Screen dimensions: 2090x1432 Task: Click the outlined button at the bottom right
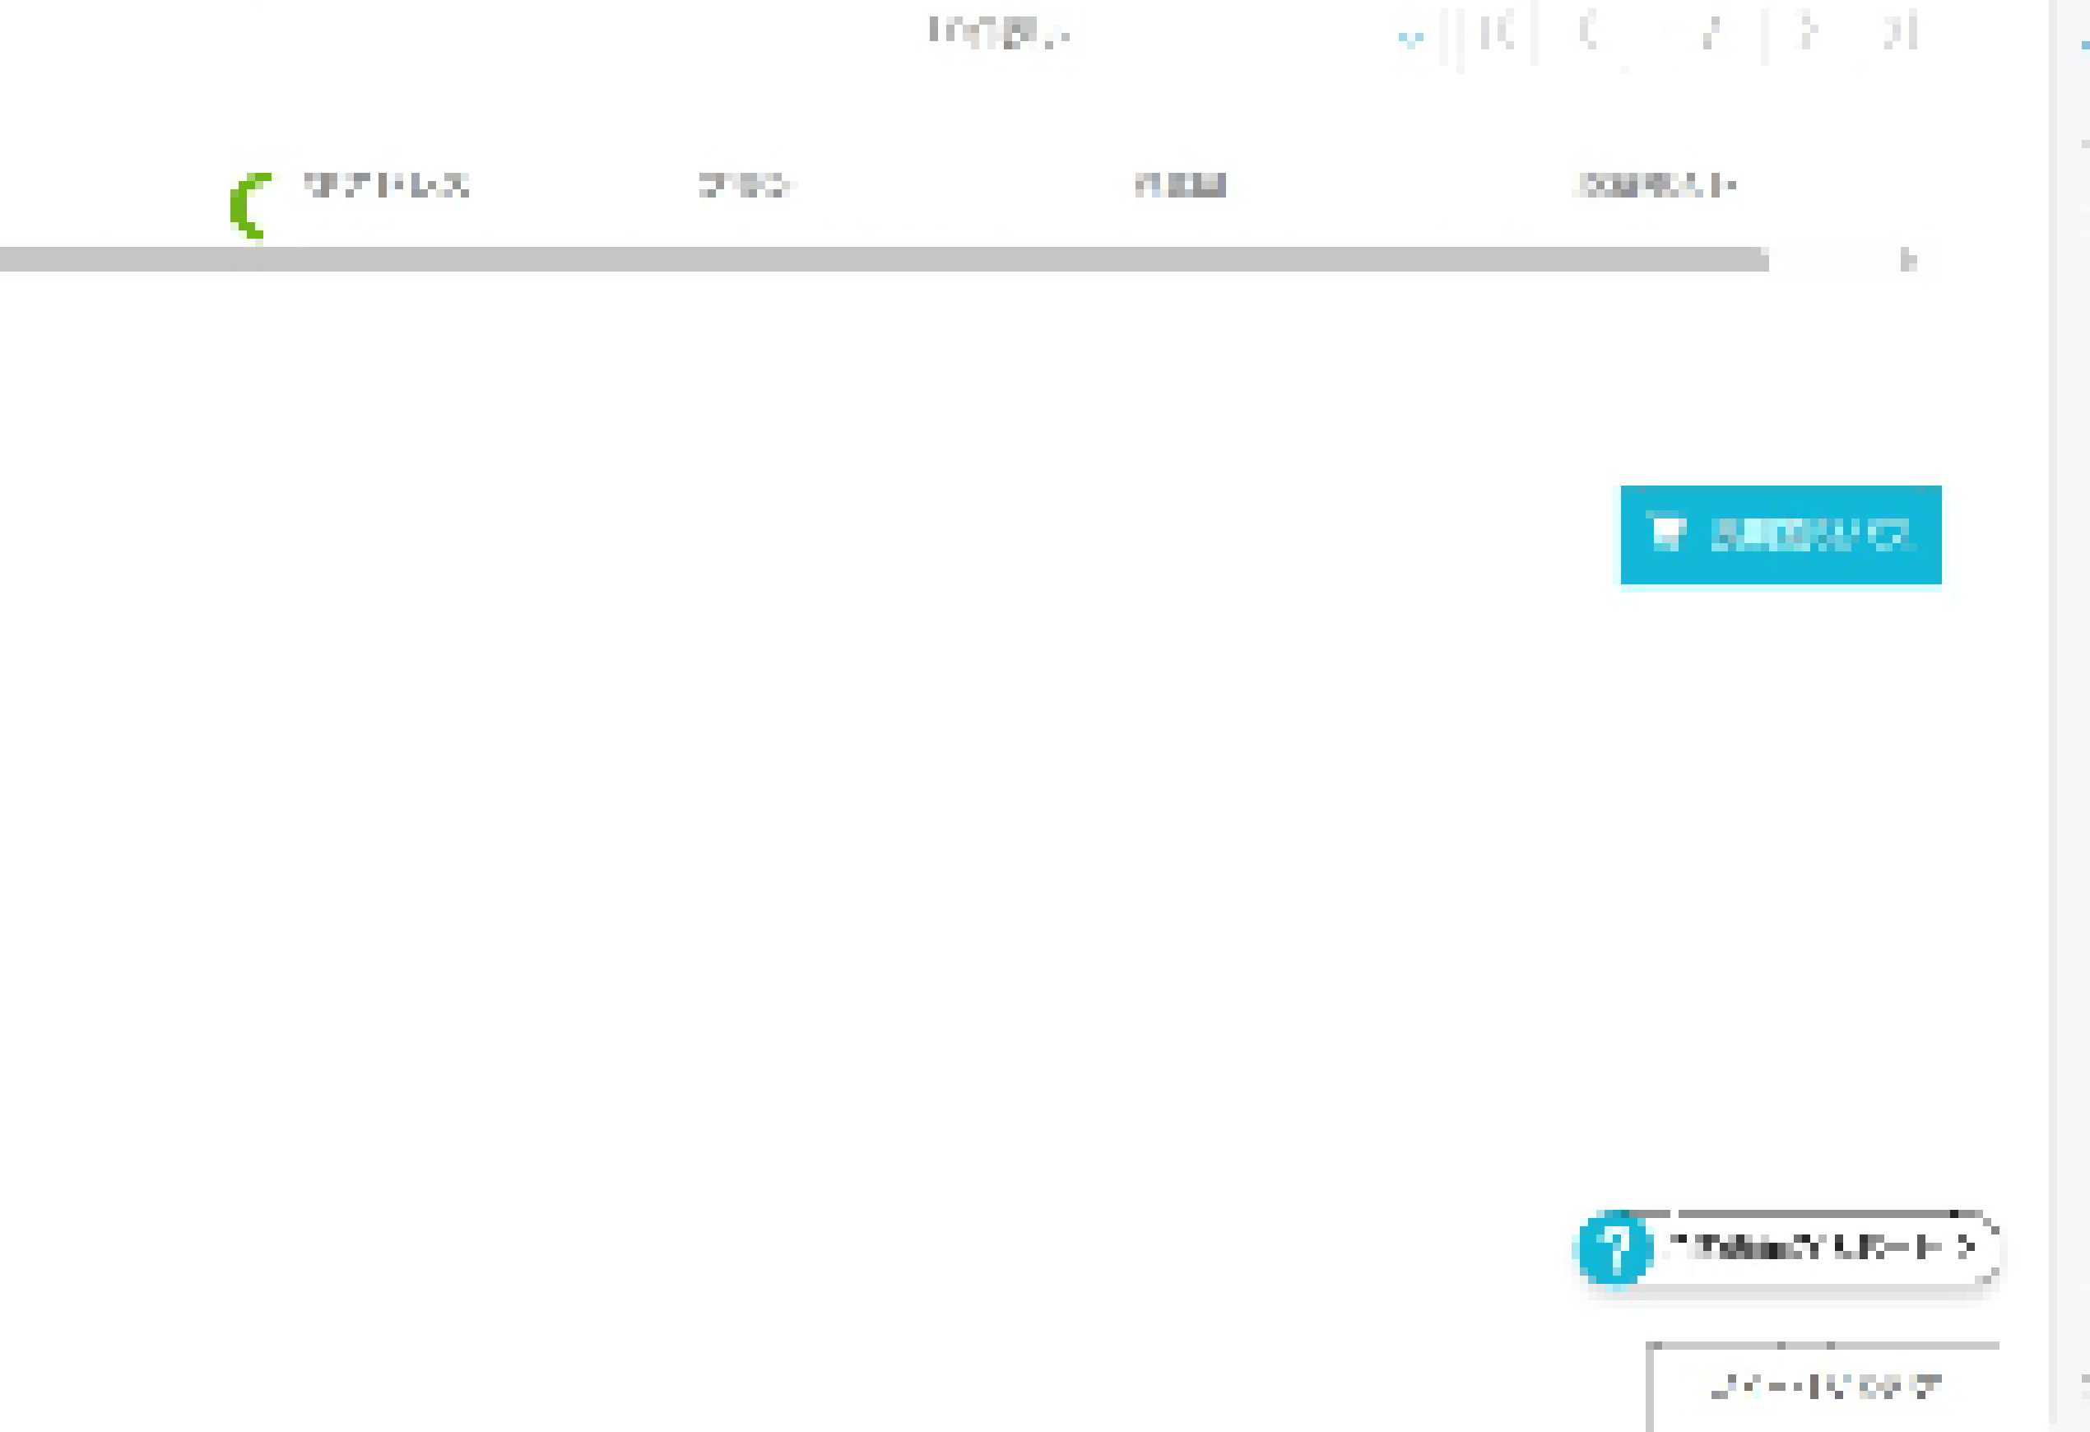tap(1823, 1387)
